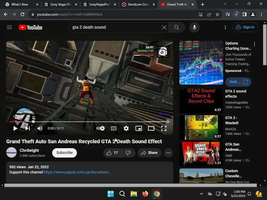Click the horizontal page scrollbar

coord(130,185)
